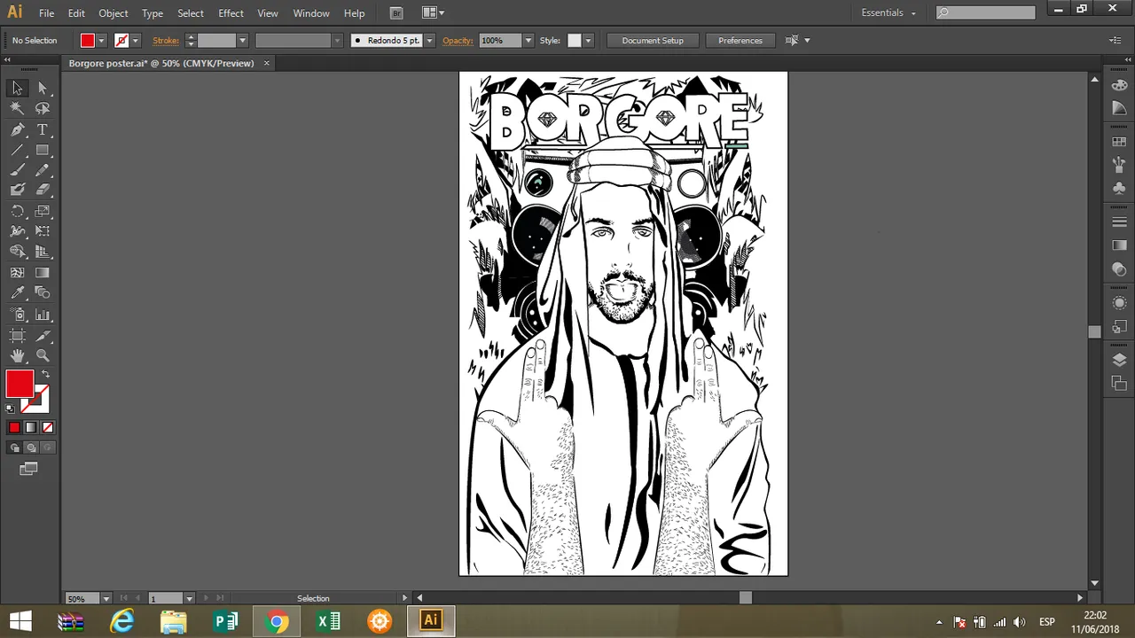Select the Selection tool arrow
Viewport: 1135px width, 638px height.
(x=17, y=88)
